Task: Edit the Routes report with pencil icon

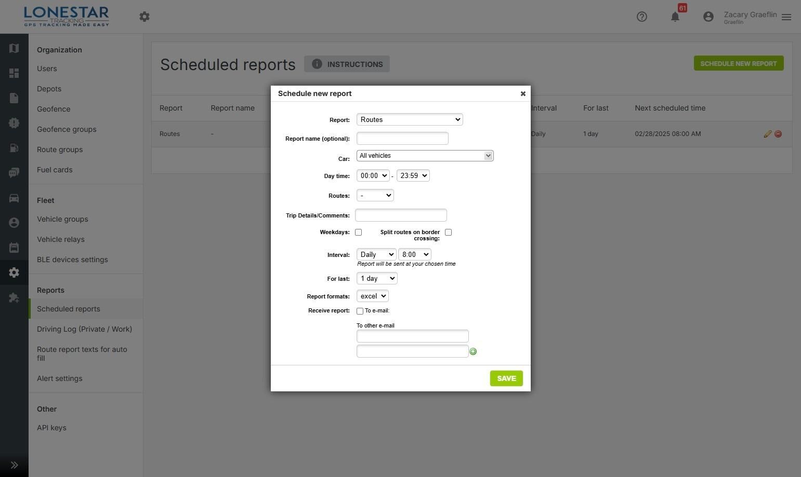Action: [767, 134]
